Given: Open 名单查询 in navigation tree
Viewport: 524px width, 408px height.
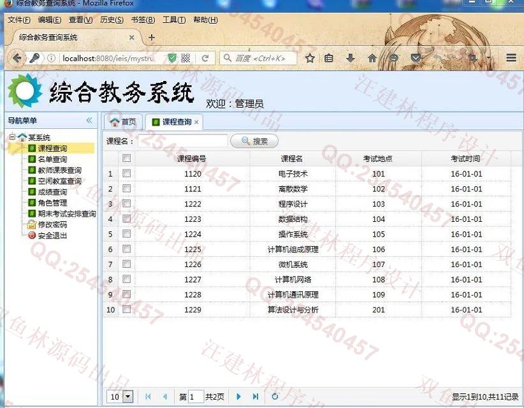Looking at the screenshot, I should tap(52, 159).
